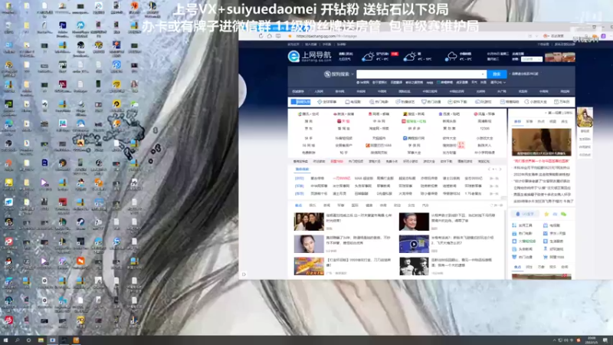Image resolution: width=613 pixels, height=345 pixels.
Task: Open Cortana circle on taskbar
Action: pyautogui.click(x=28, y=340)
